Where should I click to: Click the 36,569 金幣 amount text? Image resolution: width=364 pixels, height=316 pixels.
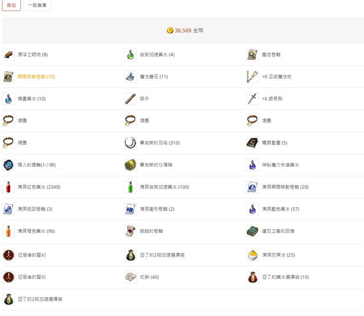189,31
